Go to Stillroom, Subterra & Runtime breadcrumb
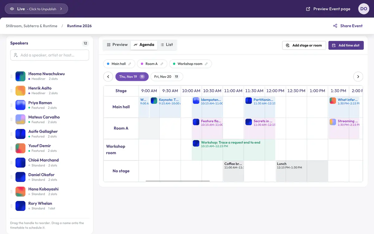This screenshot has height=234, width=374. [x=31, y=26]
